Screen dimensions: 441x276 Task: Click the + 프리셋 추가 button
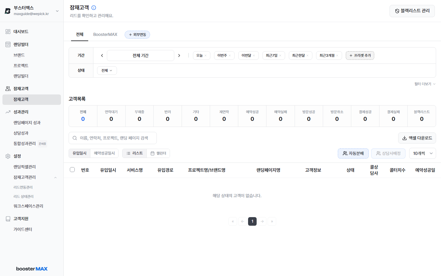point(360,56)
